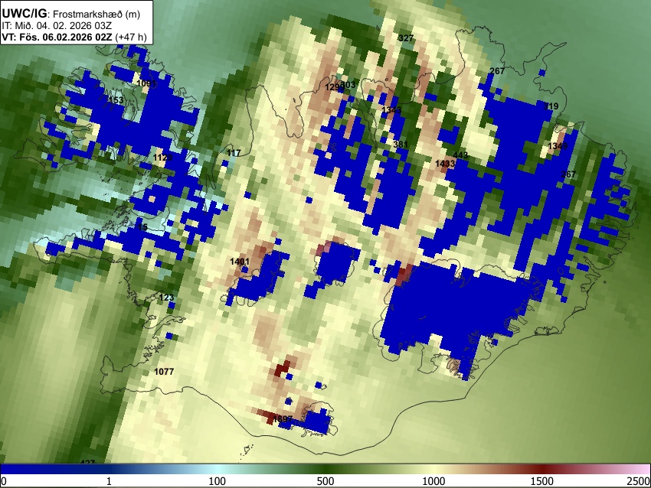This screenshot has height=488, width=651.
Task: Click the "1897" map value
Action: click(283, 419)
